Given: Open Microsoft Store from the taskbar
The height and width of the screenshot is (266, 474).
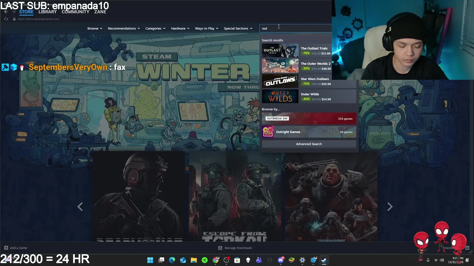Looking at the screenshot, I should [237, 260].
